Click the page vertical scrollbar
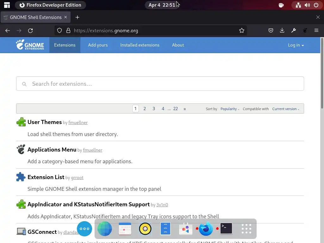324x243 pixels. click(322, 73)
